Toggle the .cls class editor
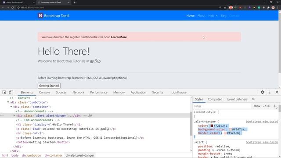Image resolution: width=281 pixels, height=158 pixels. [x=267, y=106]
